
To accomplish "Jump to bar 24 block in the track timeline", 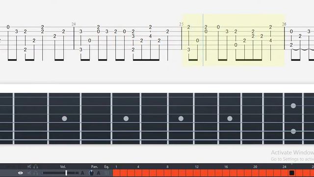I will pos(285,173).
